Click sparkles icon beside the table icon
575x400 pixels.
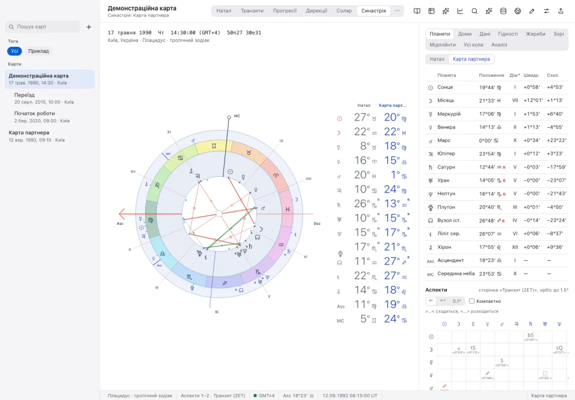tap(446, 11)
